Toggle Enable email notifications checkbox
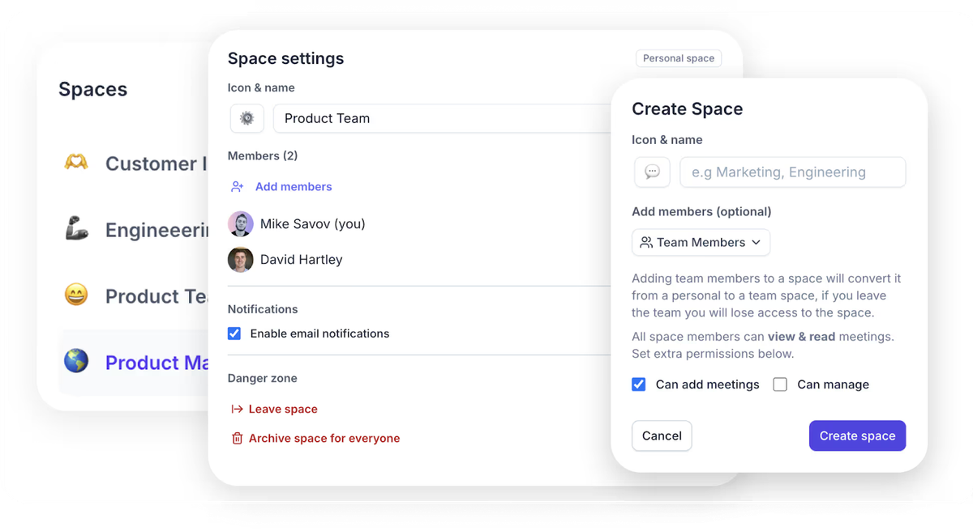The width and height of the screenshot is (973, 531). pyautogui.click(x=234, y=333)
